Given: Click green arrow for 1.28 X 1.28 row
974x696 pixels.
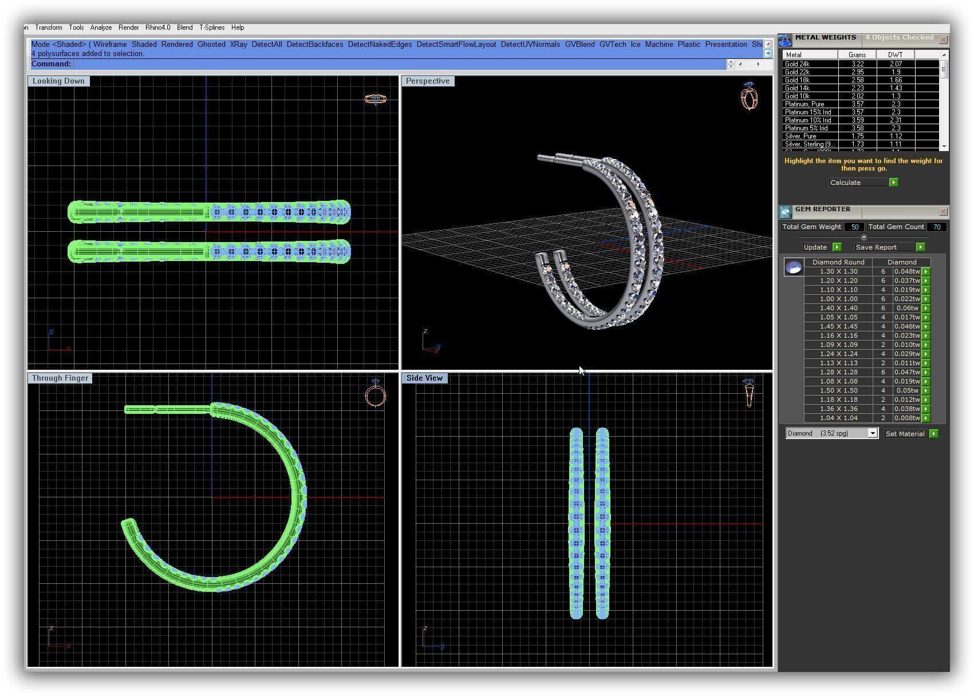Looking at the screenshot, I should 926,372.
